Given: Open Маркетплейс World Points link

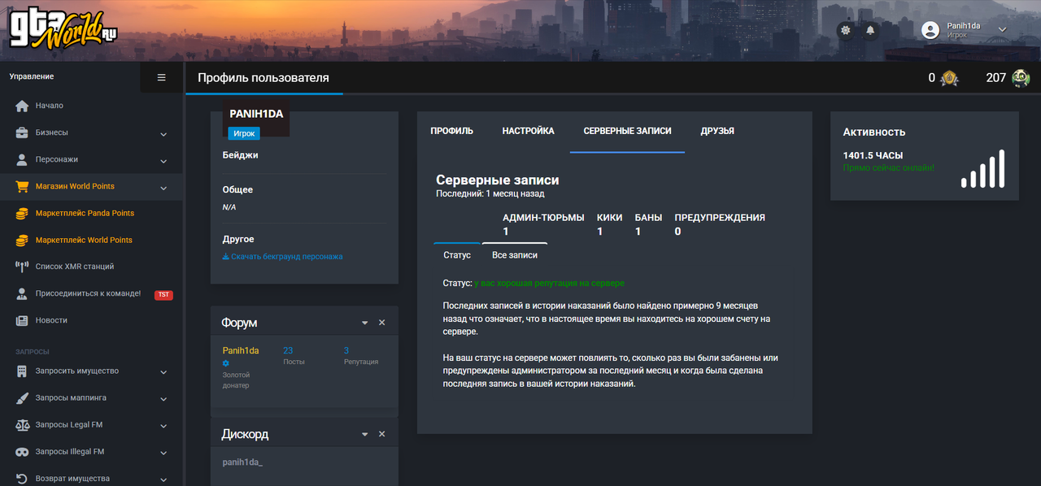Looking at the screenshot, I should point(84,240).
